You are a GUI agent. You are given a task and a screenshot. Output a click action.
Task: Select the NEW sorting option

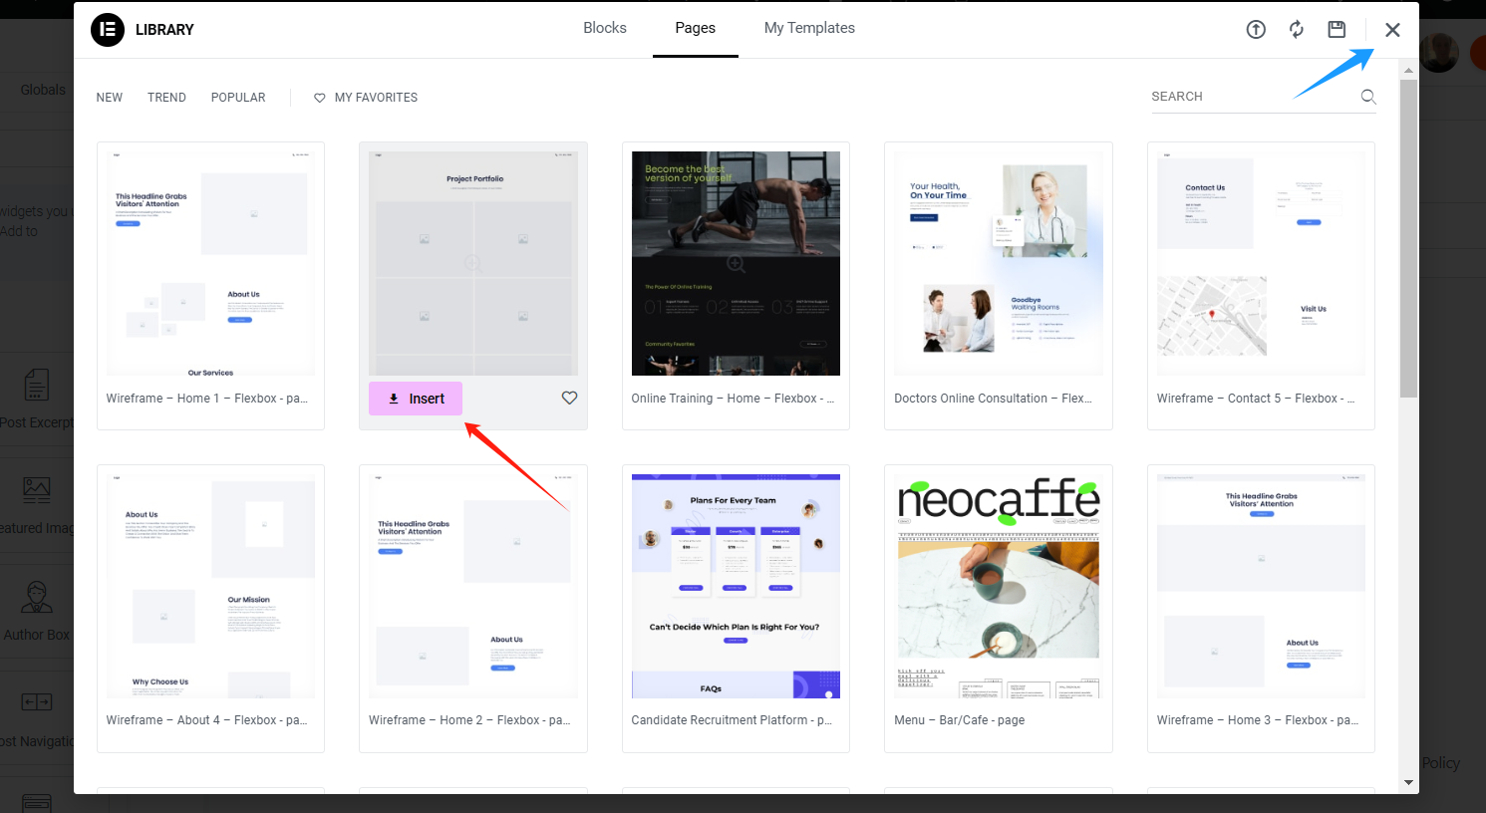109,97
